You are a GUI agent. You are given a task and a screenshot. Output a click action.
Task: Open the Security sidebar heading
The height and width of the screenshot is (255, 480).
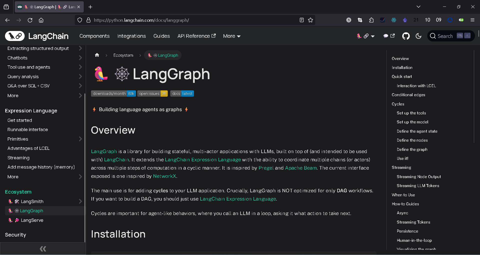point(15,235)
